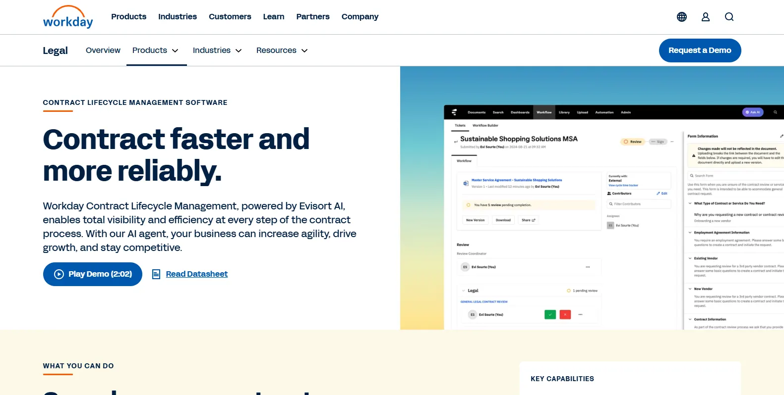
Task: Open the Partners menu
Action: click(x=313, y=17)
